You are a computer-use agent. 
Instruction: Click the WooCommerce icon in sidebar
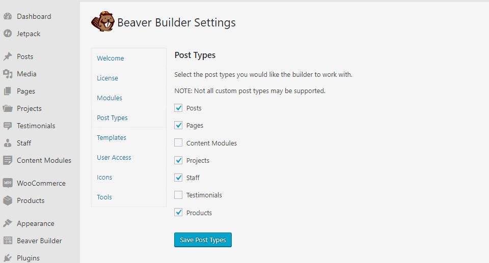8,183
